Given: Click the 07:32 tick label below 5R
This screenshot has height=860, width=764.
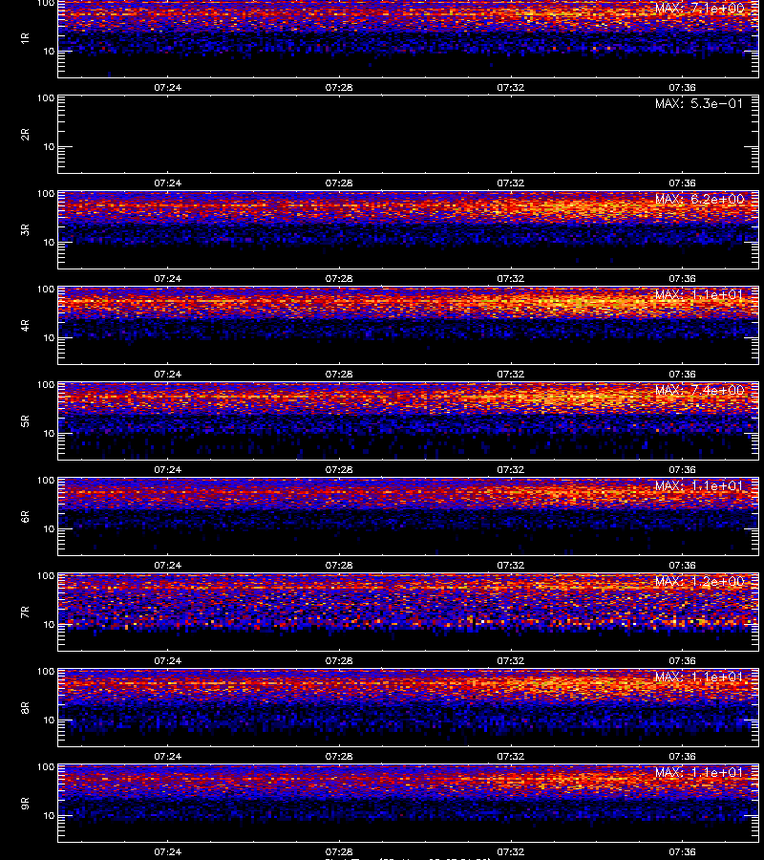Looking at the screenshot, I should (x=510, y=469).
